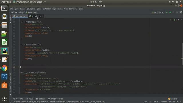
Task: Open the Project tool window side tab
Action: pyautogui.click(x=11, y=19)
